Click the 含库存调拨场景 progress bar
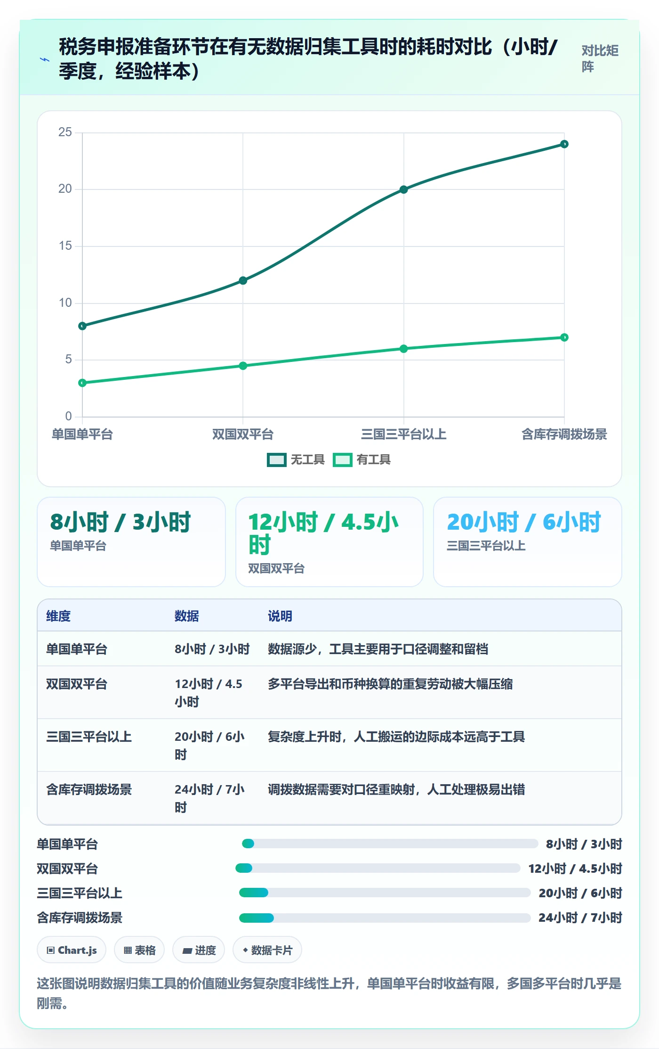The image size is (659, 1049). pyautogui.click(x=385, y=918)
